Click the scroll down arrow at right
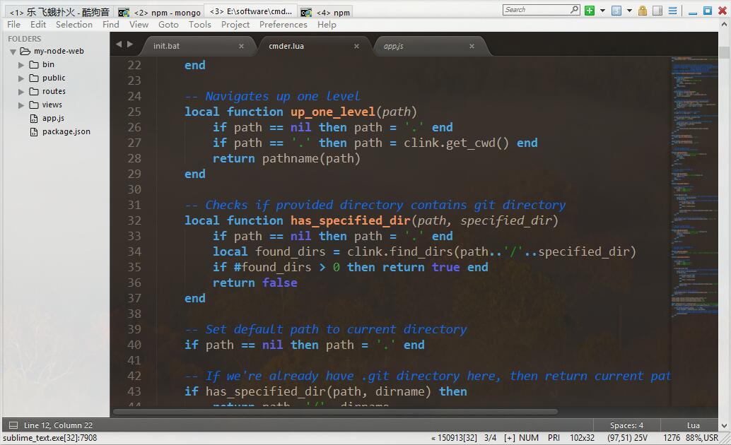731x445 pixels. point(724,425)
